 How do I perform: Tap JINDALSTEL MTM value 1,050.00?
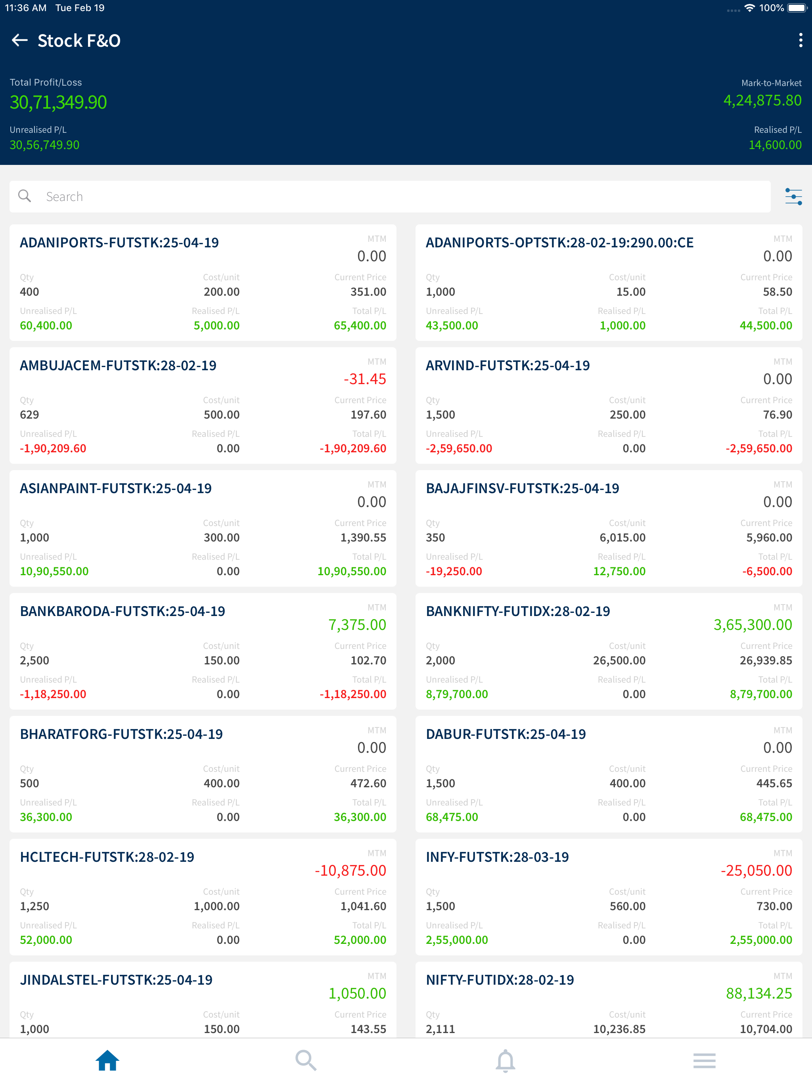pos(357,993)
